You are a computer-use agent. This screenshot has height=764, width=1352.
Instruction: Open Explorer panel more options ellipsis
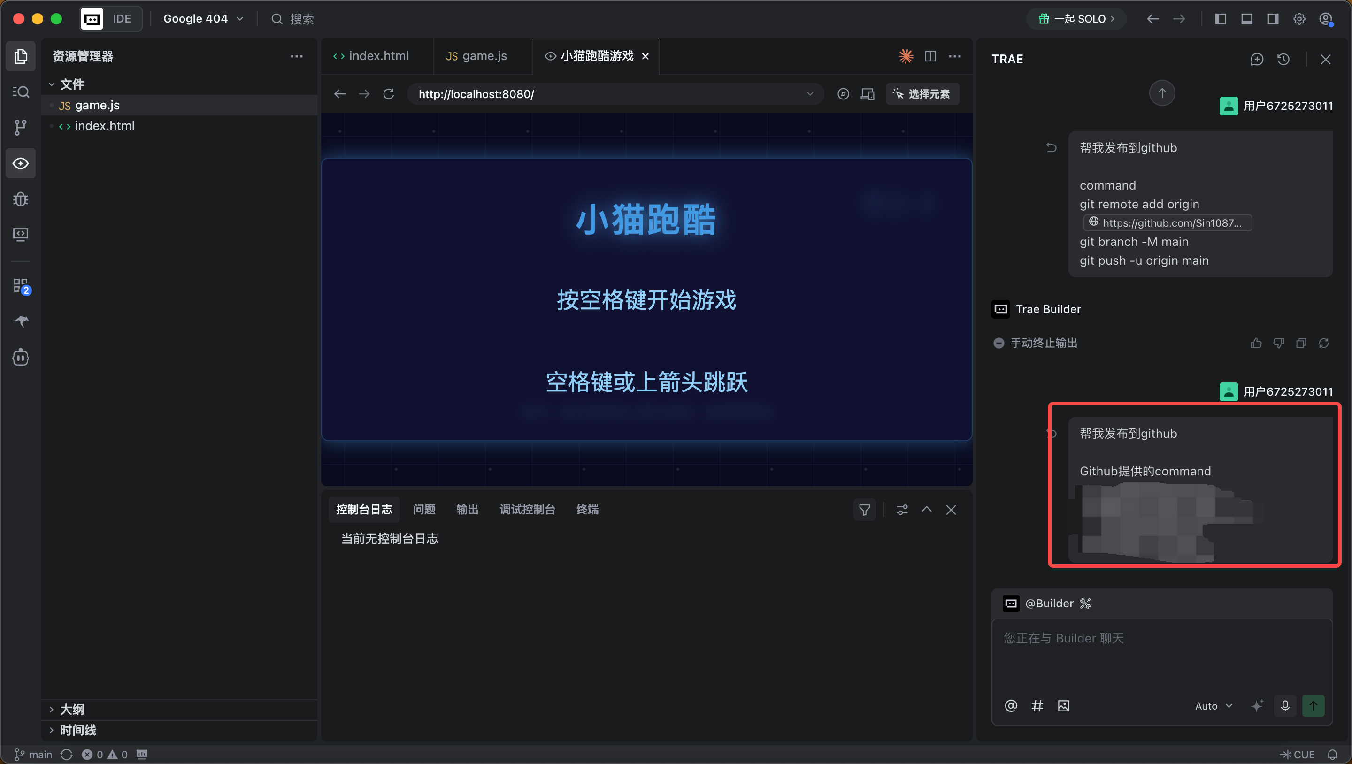click(297, 56)
